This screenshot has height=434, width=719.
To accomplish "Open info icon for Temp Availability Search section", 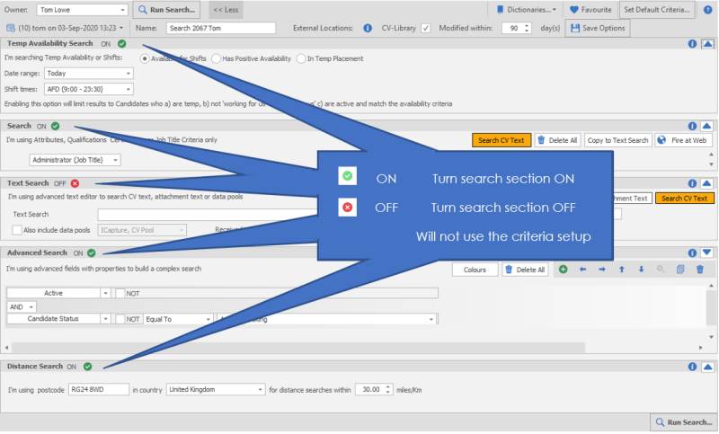I will point(692,43).
